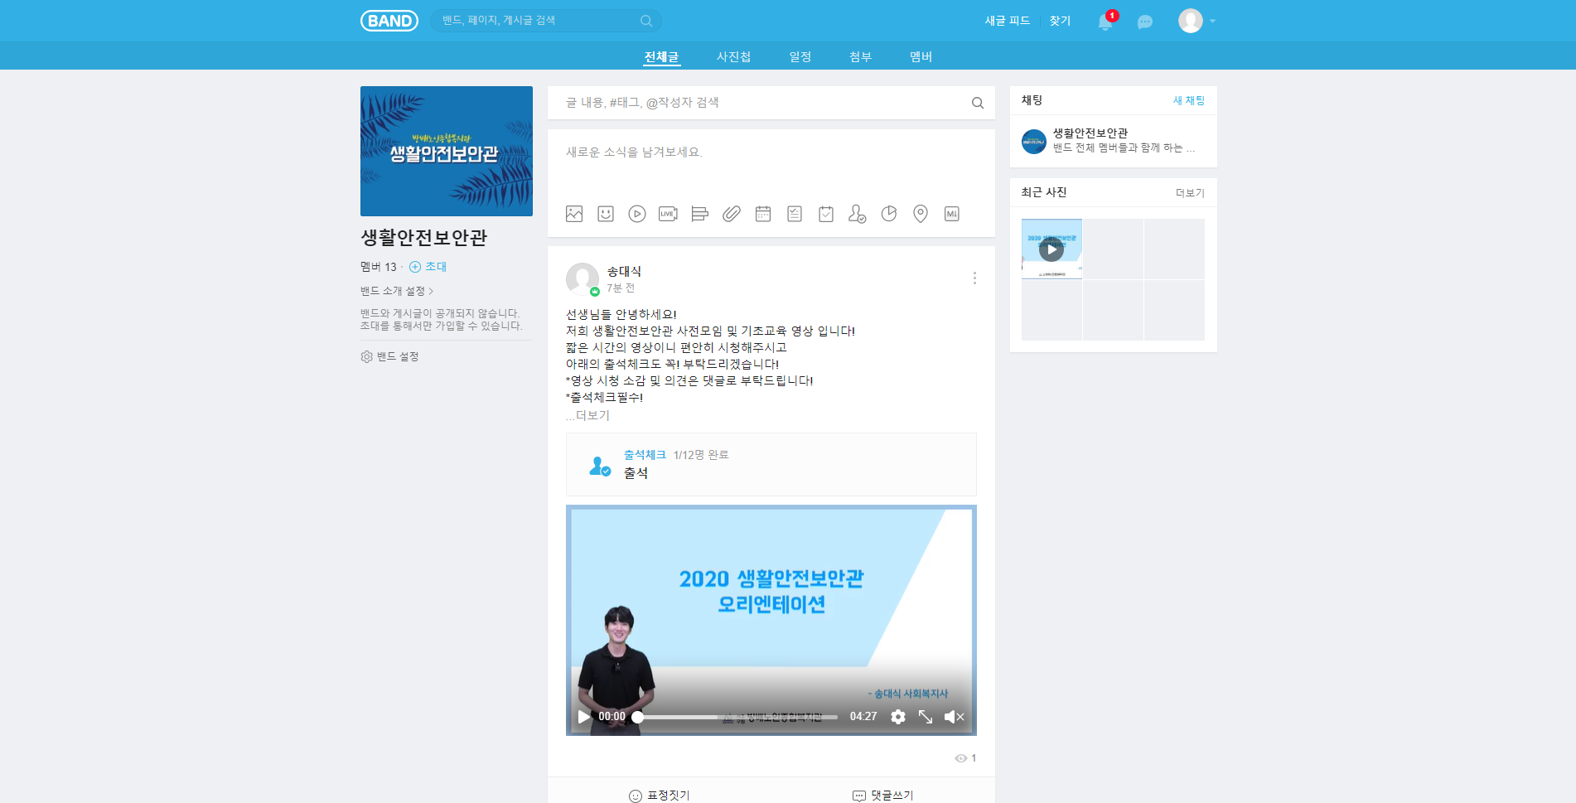This screenshot has height=803, width=1576.
Task: Click 초대 invite link
Action: (436, 267)
